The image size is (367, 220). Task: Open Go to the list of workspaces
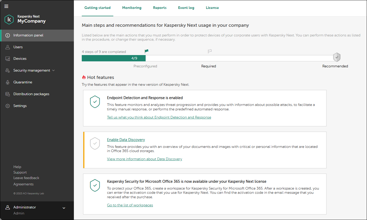(130, 205)
